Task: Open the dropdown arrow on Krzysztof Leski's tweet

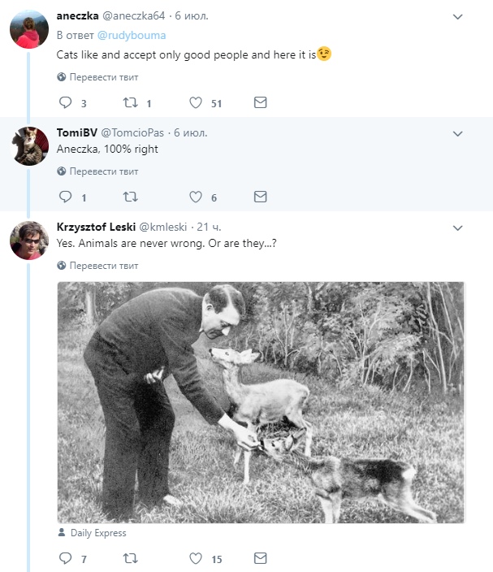Action: (457, 228)
